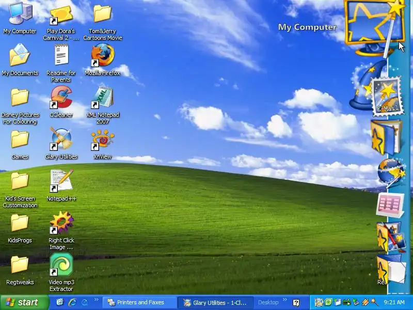The image size is (413, 310).
Task: Open star folder with paintbrush dock icon
Action: (x=391, y=237)
